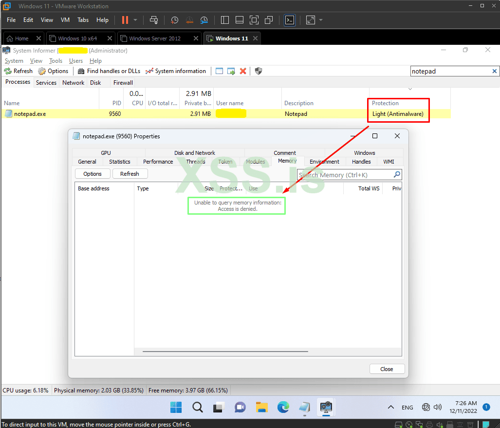This screenshot has height=428, width=500.
Task: Click the horizontal scrollbar in the memory list
Action: [225, 352]
